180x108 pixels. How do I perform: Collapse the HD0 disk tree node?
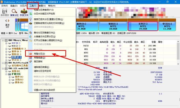(3, 40)
